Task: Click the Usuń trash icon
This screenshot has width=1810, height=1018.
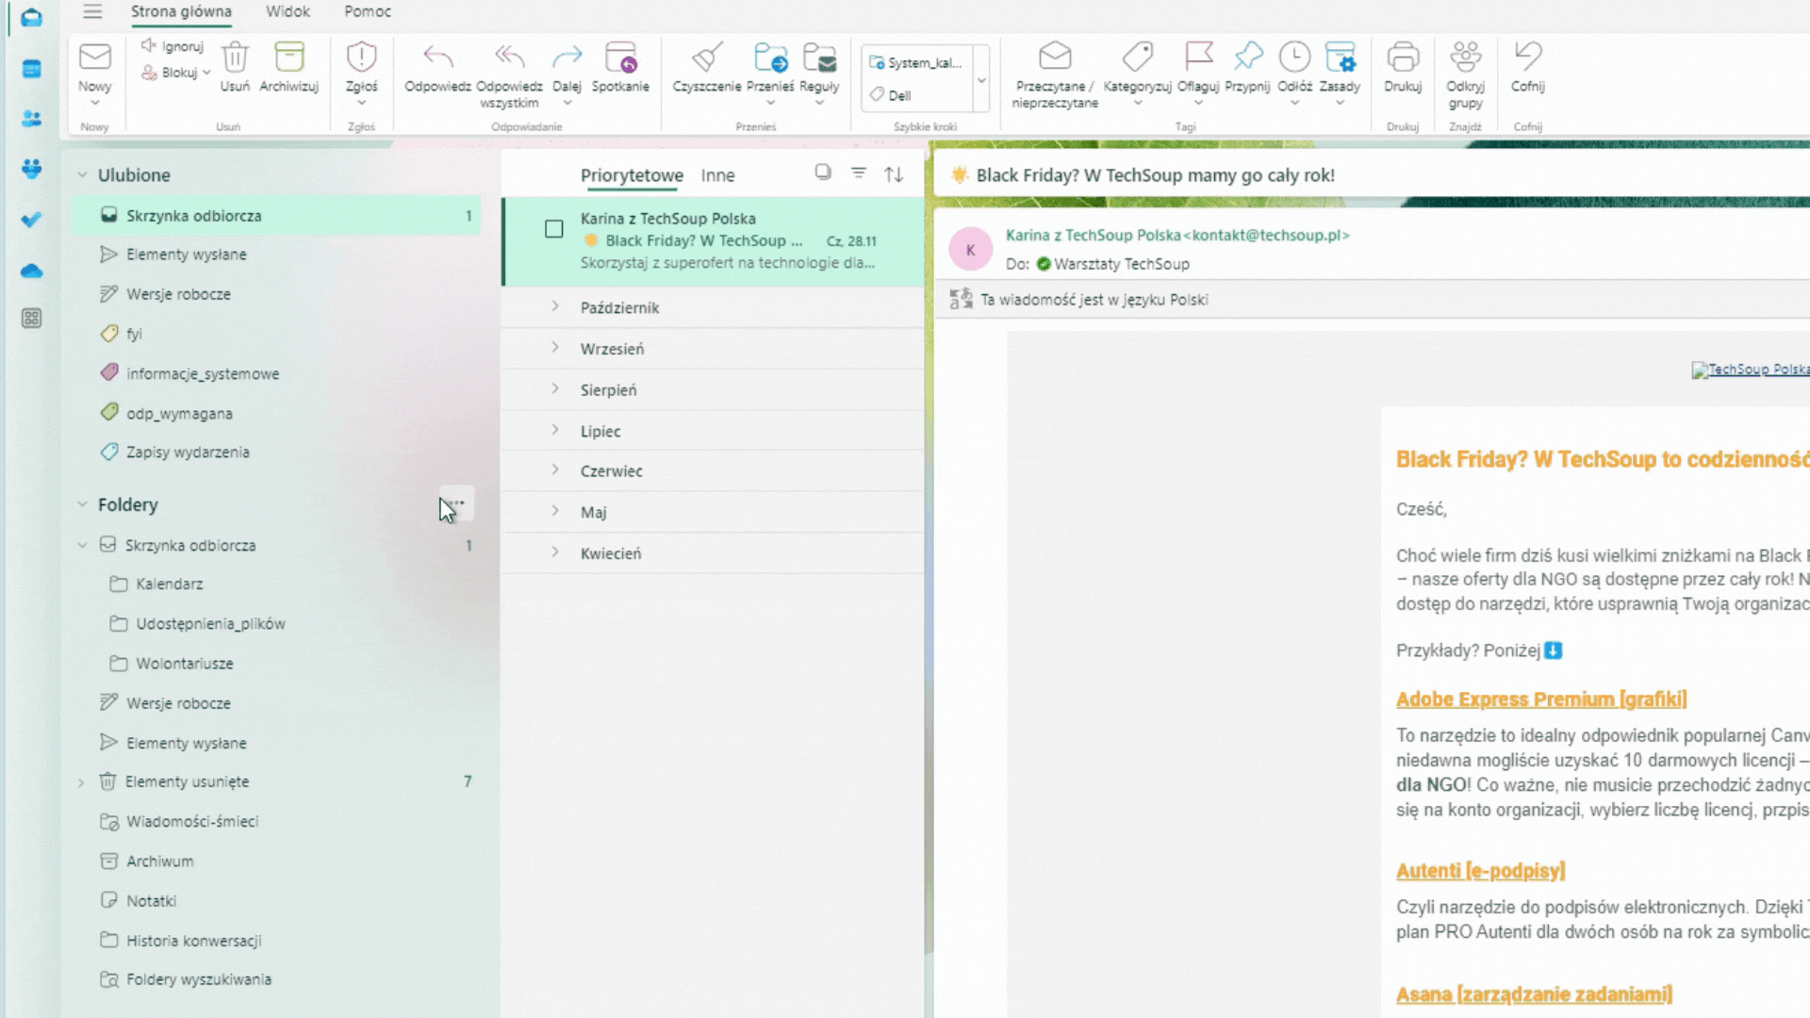Action: (235, 57)
